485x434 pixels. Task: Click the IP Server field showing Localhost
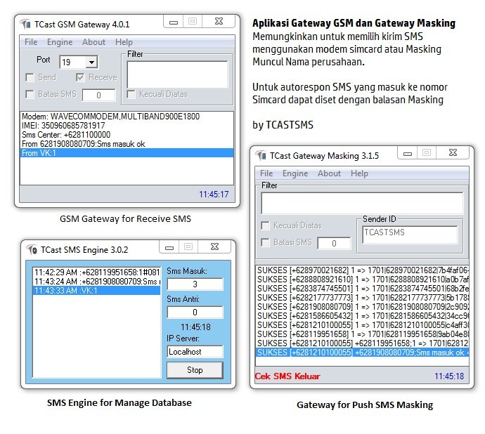coord(195,351)
